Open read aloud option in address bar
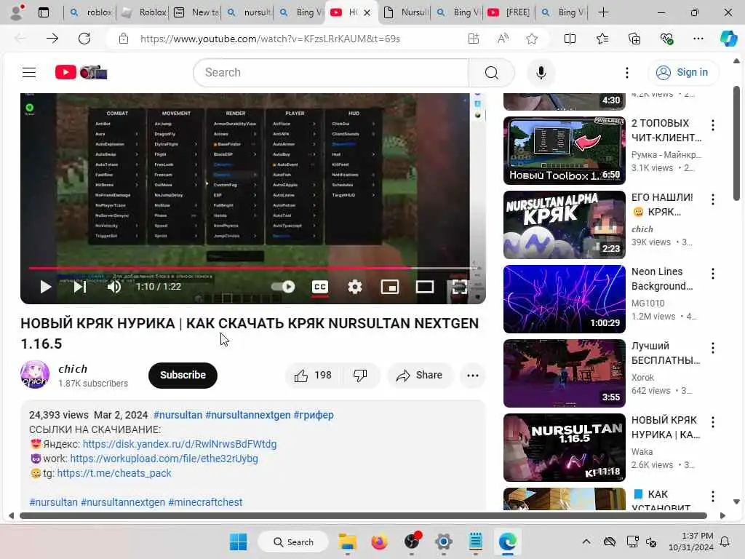This screenshot has width=745, height=559. pos(503,39)
